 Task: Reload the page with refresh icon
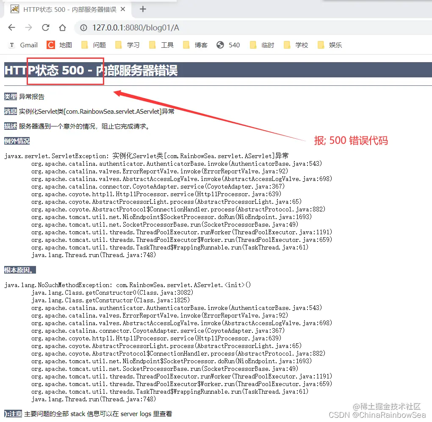click(x=45, y=27)
